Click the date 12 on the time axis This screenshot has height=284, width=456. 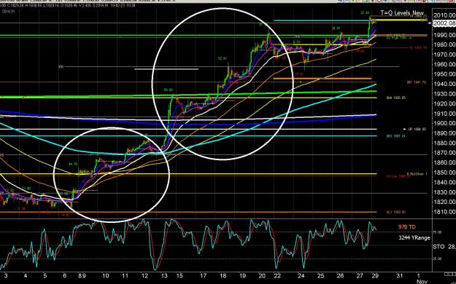[144, 276]
